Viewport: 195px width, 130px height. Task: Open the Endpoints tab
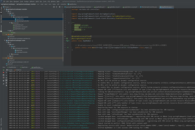tap(18, 70)
